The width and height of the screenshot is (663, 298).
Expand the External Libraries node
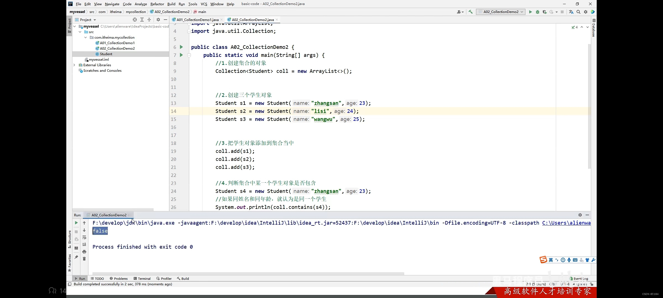pyautogui.click(x=74, y=65)
